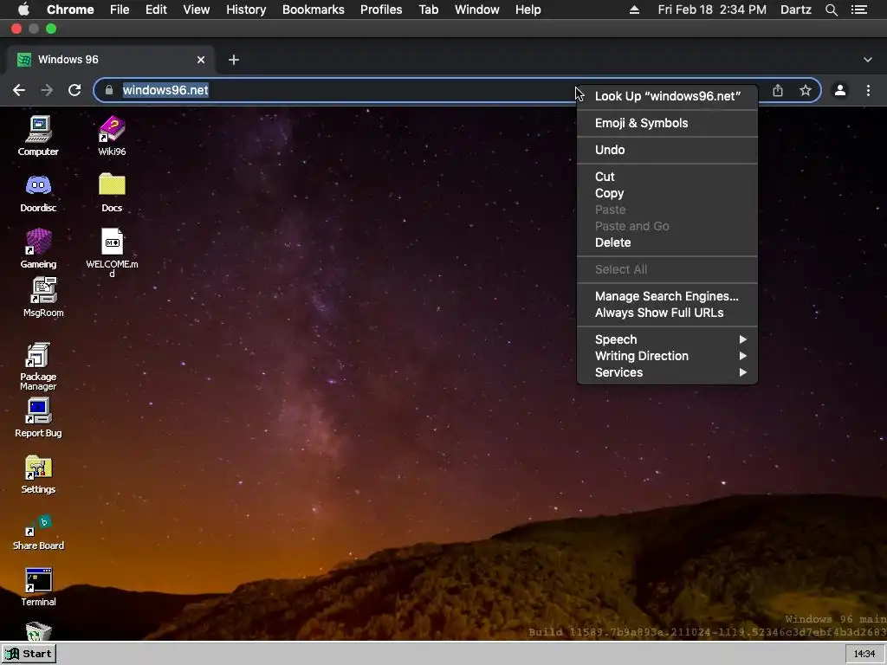Screen dimensions: 887x665
Task: Open the tab search dropdown chevron
Action: pyautogui.click(x=868, y=60)
